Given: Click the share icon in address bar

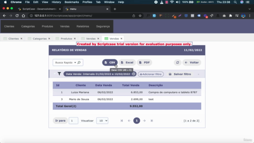Looking at the screenshot, I should point(134,16).
